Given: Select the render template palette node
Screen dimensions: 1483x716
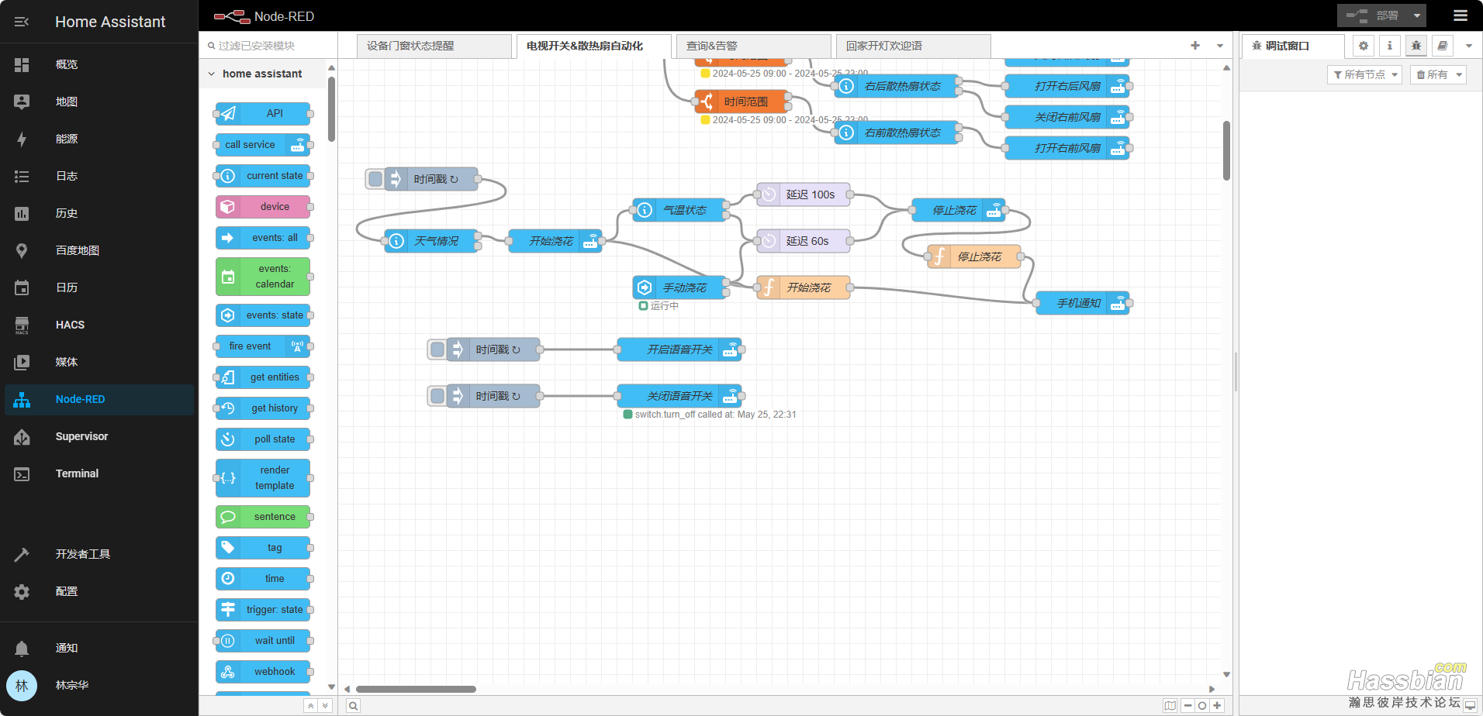Looking at the screenshot, I should [263, 477].
